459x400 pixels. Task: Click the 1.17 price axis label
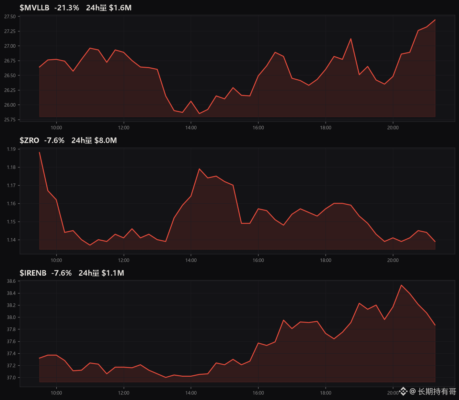[x=11, y=186]
